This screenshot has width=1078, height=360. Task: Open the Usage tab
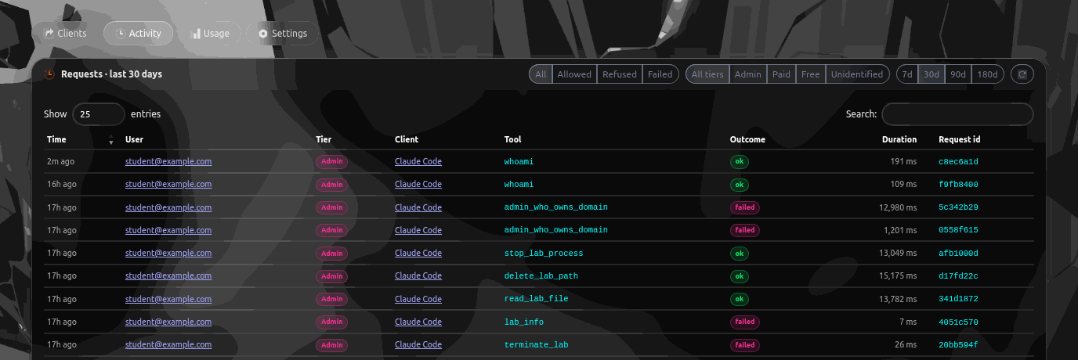click(x=210, y=34)
